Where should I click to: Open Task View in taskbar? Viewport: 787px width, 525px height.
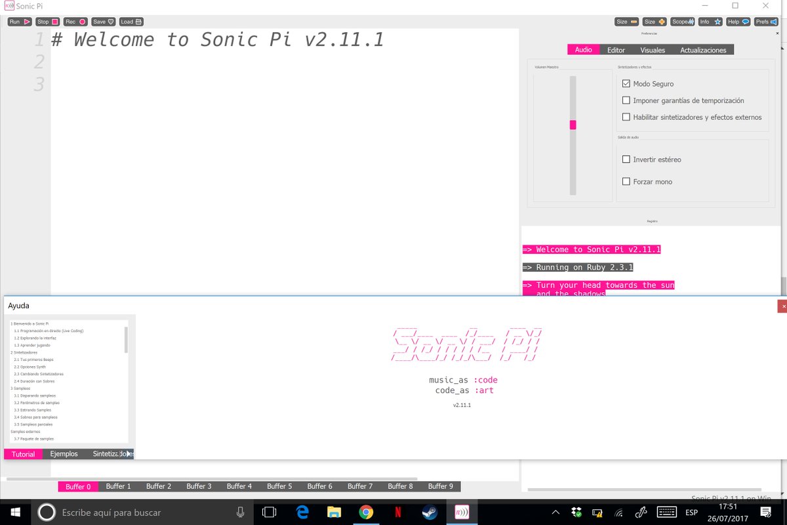pyautogui.click(x=270, y=512)
